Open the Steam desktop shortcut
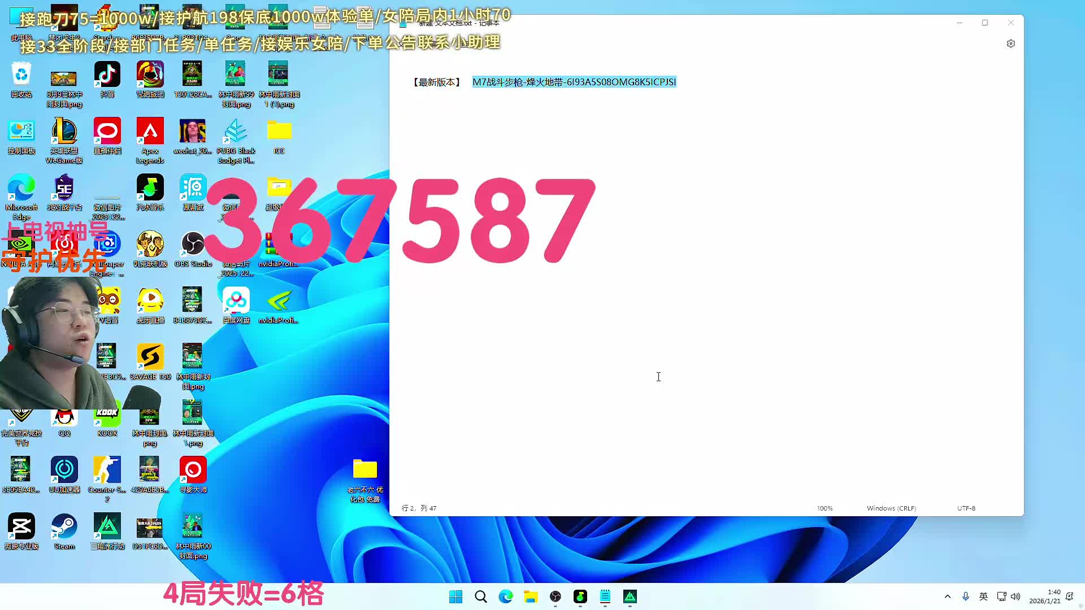Image resolution: width=1085 pixels, height=610 pixels. (64, 527)
